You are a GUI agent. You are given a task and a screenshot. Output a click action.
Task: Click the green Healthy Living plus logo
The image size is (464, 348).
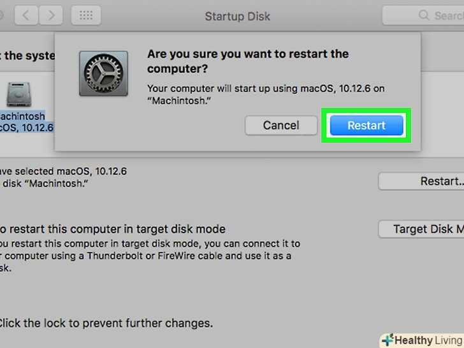[386, 340]
